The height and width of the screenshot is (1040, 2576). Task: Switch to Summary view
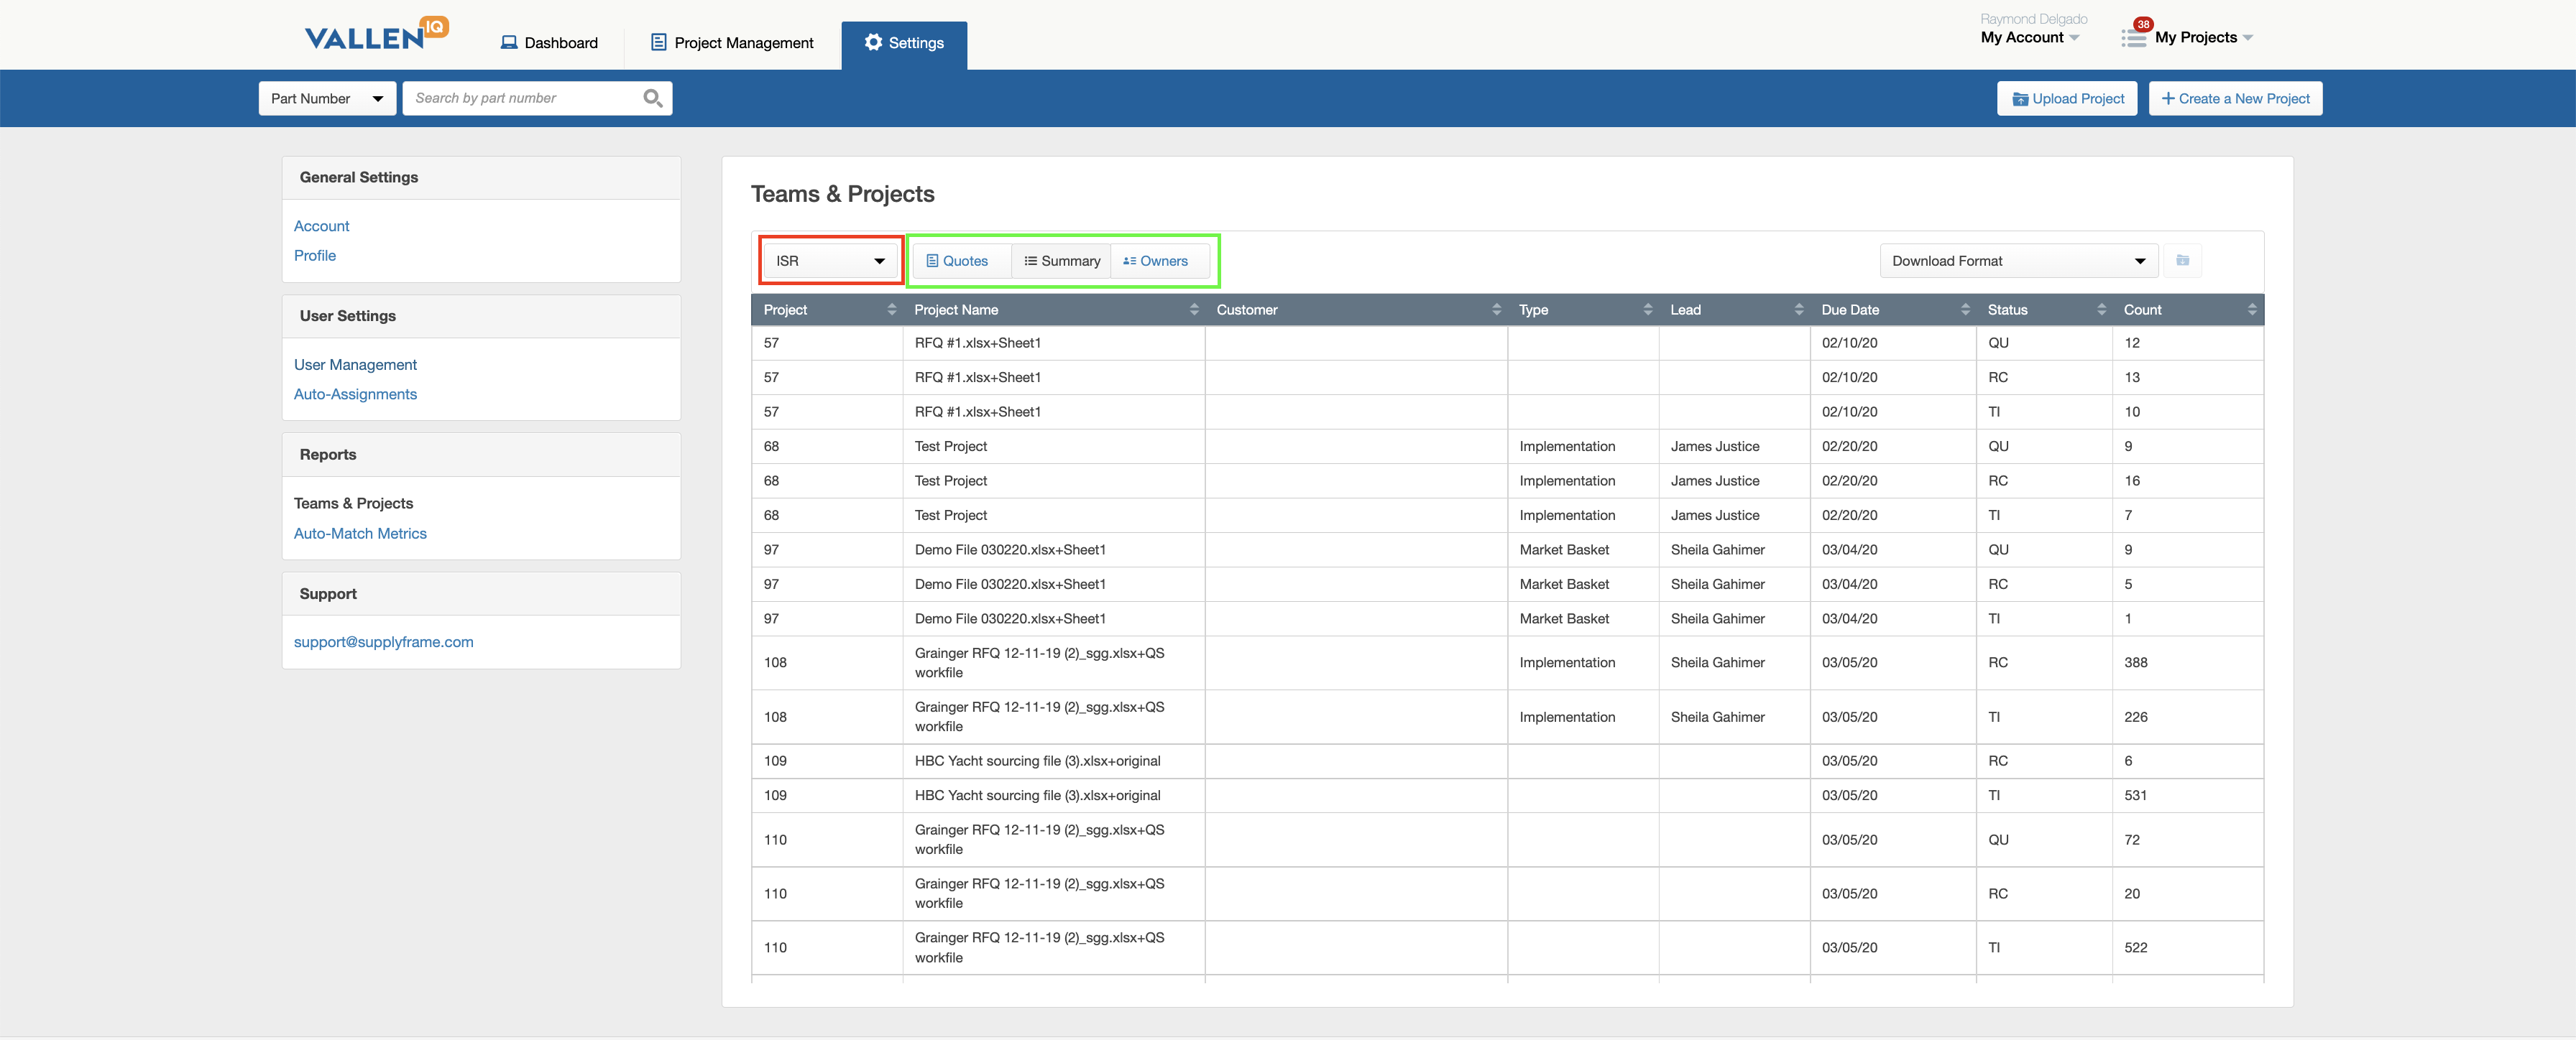click(x=1062, y=261)
